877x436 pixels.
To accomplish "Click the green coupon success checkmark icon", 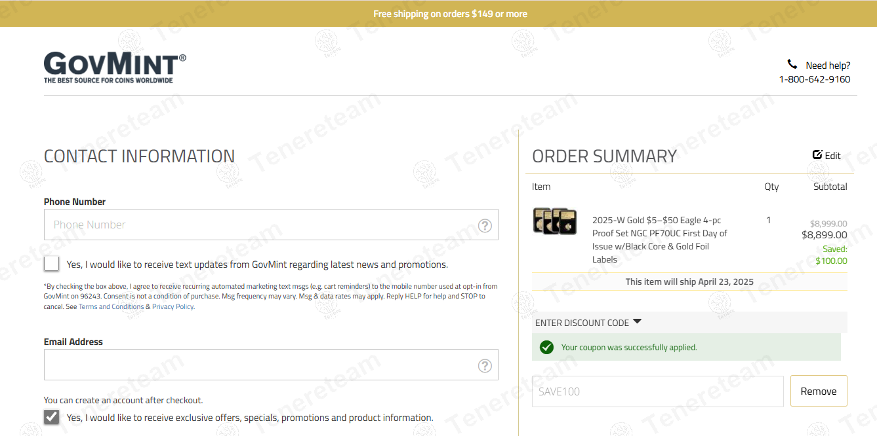I will tap(546, 347).
